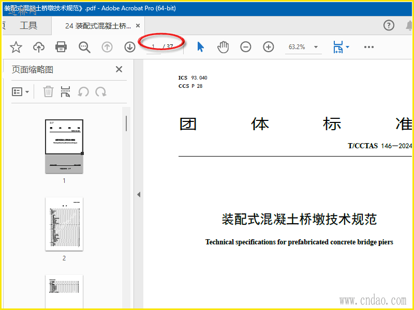Image resolution: width=414 pixels, height=310 pixels.
Task: Rotate page clockwise in thumbnails panel
Action: click(x=101, y=92)
